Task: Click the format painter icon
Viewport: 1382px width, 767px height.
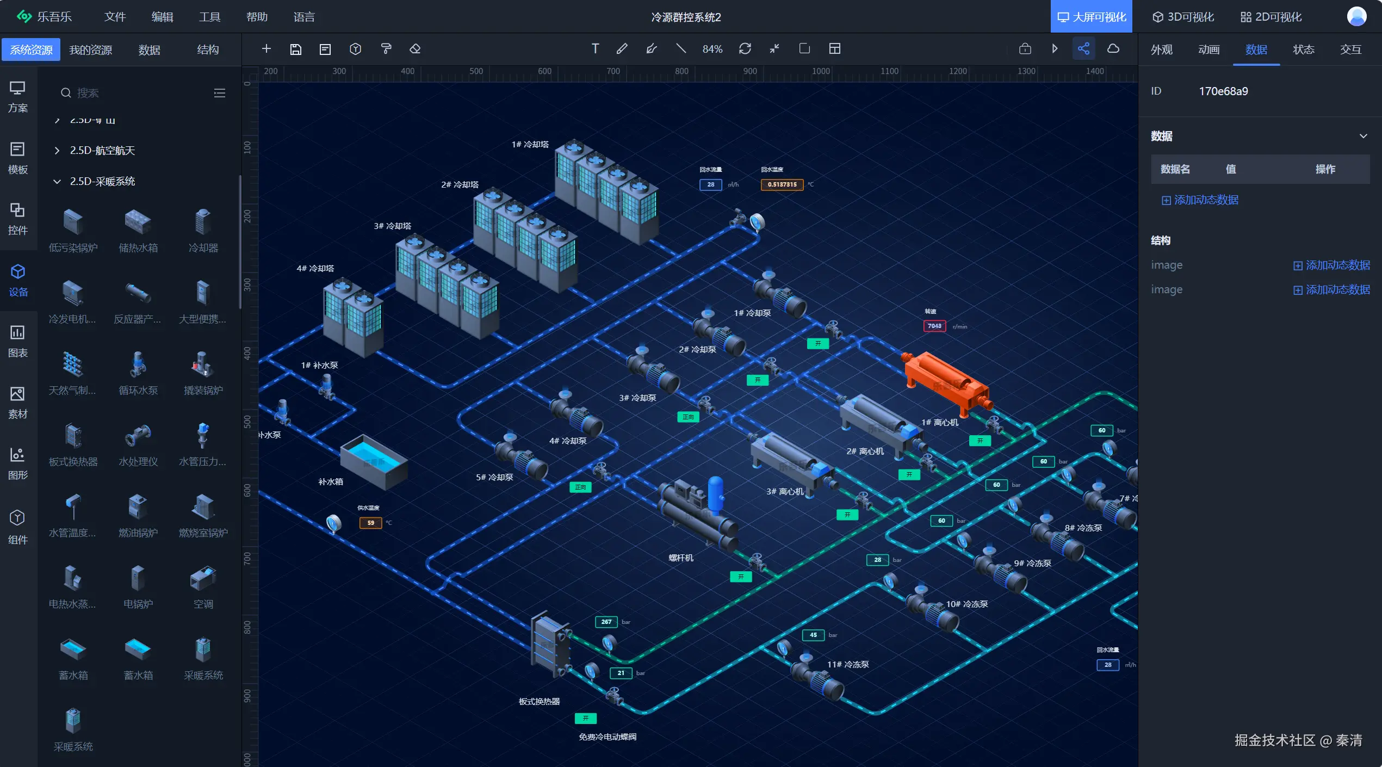Action: pos(386,49)
